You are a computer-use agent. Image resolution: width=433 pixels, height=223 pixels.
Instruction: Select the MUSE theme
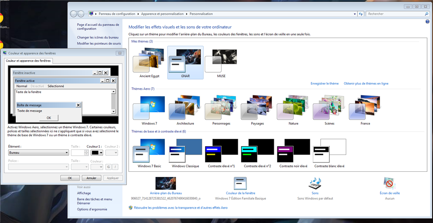point(221,63)
